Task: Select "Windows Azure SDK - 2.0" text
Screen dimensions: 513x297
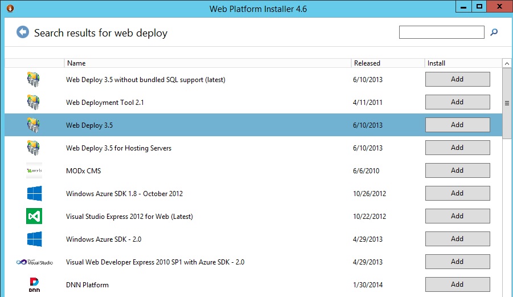Action: [104, 239]
